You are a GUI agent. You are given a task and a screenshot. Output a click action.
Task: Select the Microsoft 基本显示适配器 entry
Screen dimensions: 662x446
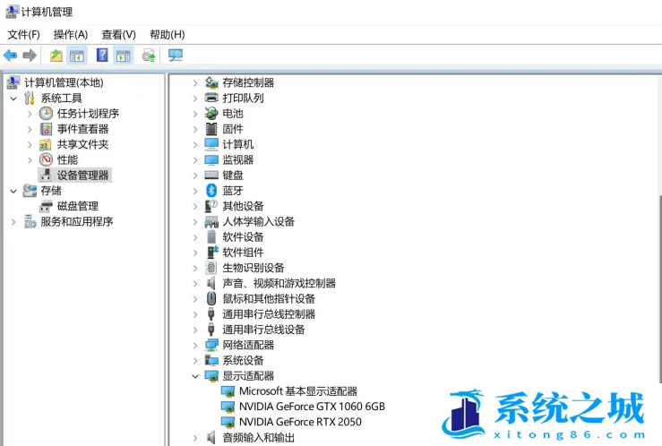click(297, 391)
